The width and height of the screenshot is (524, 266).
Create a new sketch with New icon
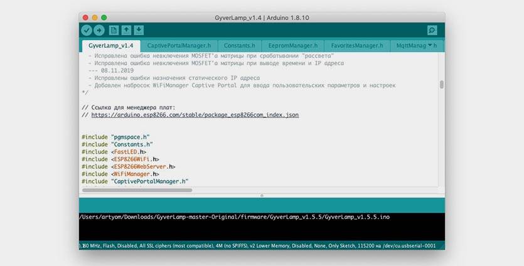(114, 30)
